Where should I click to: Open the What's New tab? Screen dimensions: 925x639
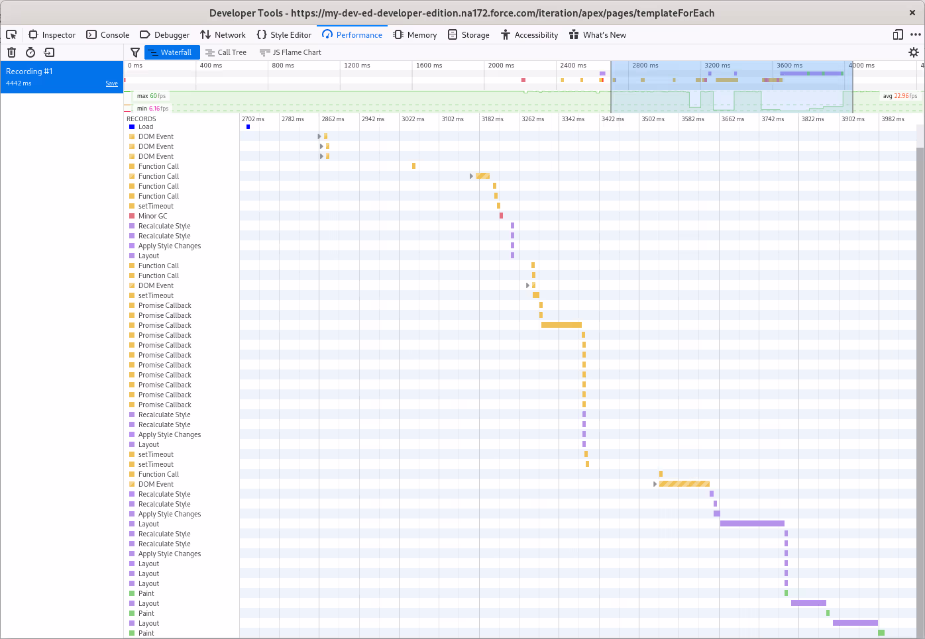pos(597,35)
